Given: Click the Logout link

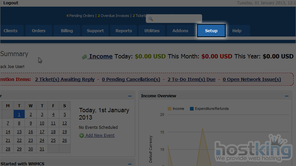Looking at the screenshot, I should coord(11,3).
